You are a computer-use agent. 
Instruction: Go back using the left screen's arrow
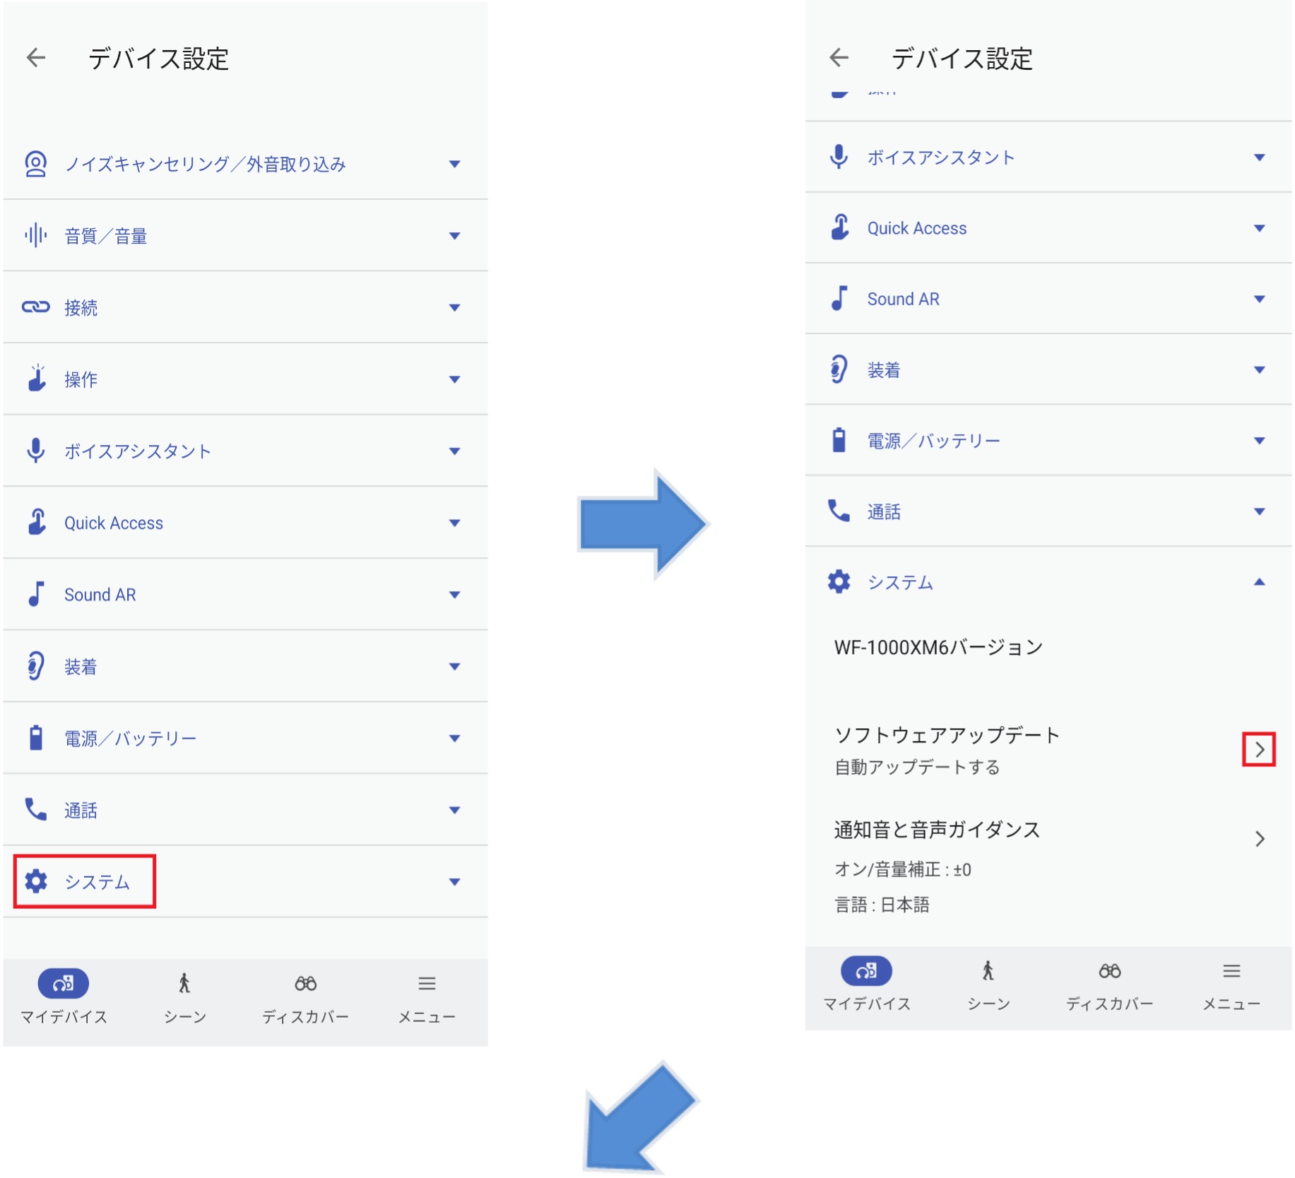pyautogui.click(x=36, y=58)
